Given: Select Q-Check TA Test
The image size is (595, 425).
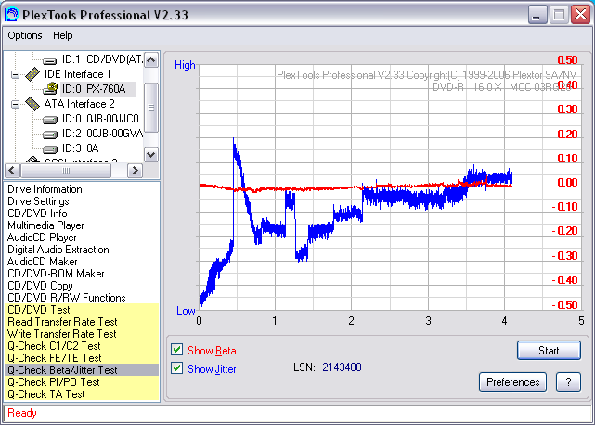Looking at the screenshot, I should [82, 394].
